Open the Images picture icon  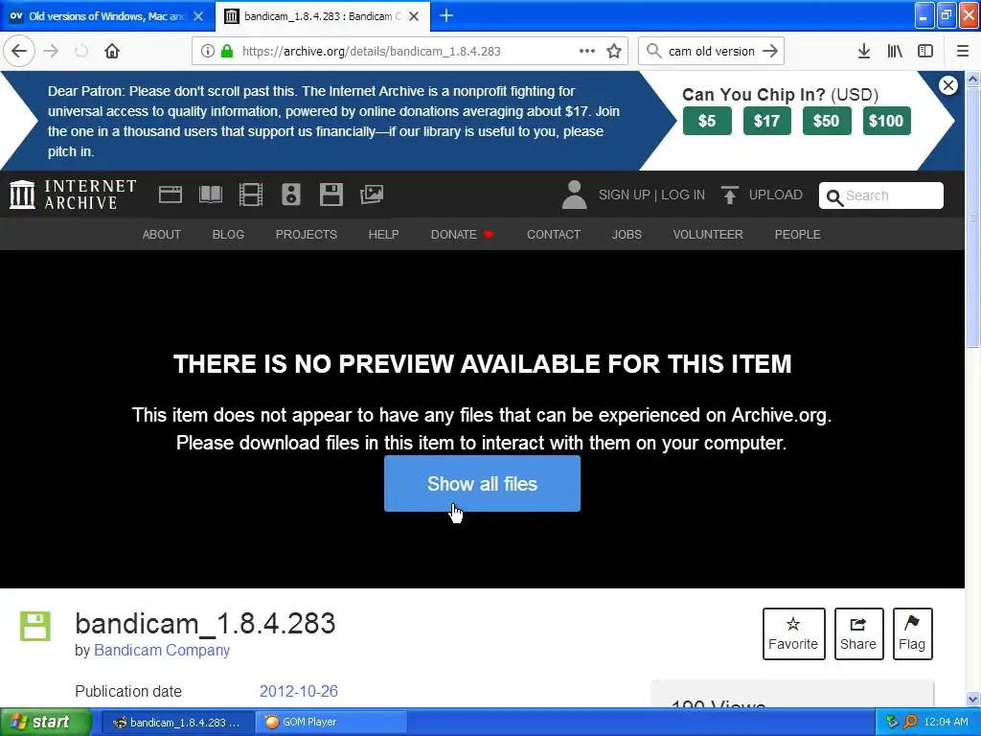click(x=372, y=195)
